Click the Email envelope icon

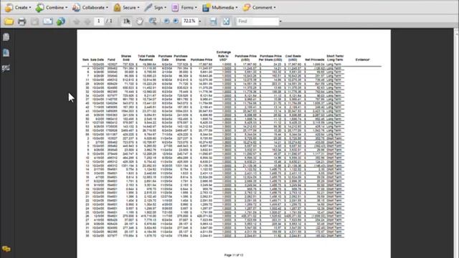(48, 21)
